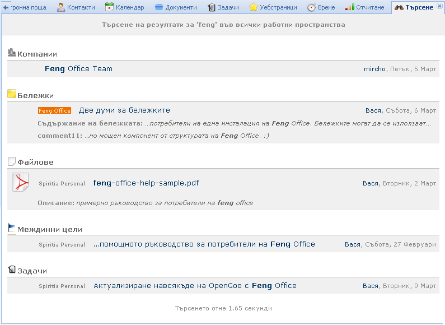Click the Междинни цели flag icon
The height and width of the screenshot is (325, 445).
(x=12, y=228)
